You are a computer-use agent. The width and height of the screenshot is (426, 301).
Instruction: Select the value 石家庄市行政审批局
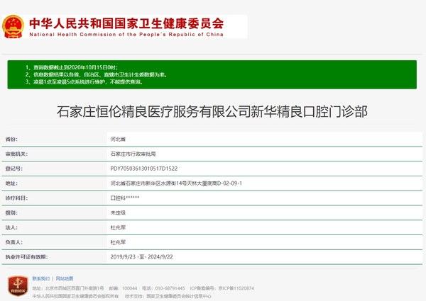click(x=133, y=154)
